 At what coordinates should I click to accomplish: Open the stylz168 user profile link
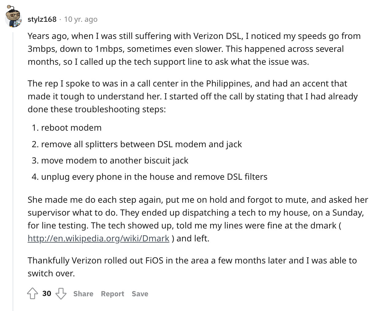(x=42, y=19)
